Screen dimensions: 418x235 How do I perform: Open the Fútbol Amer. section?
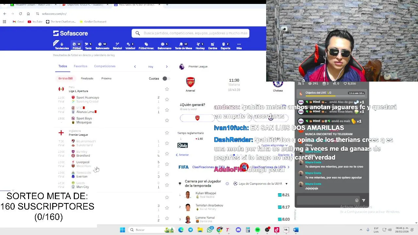146,46
